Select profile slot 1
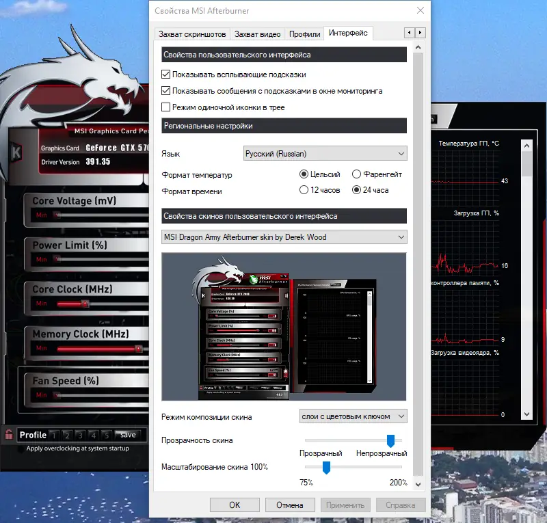The image size is (547, 523). 54,435
